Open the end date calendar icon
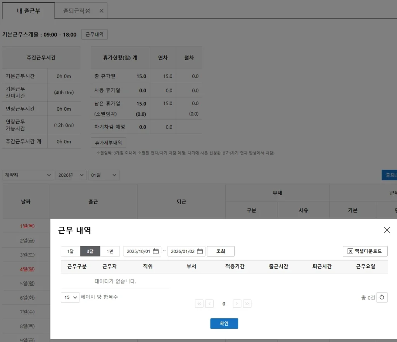Viewport: 397px width, 342px height. click(x=200, y=251)
